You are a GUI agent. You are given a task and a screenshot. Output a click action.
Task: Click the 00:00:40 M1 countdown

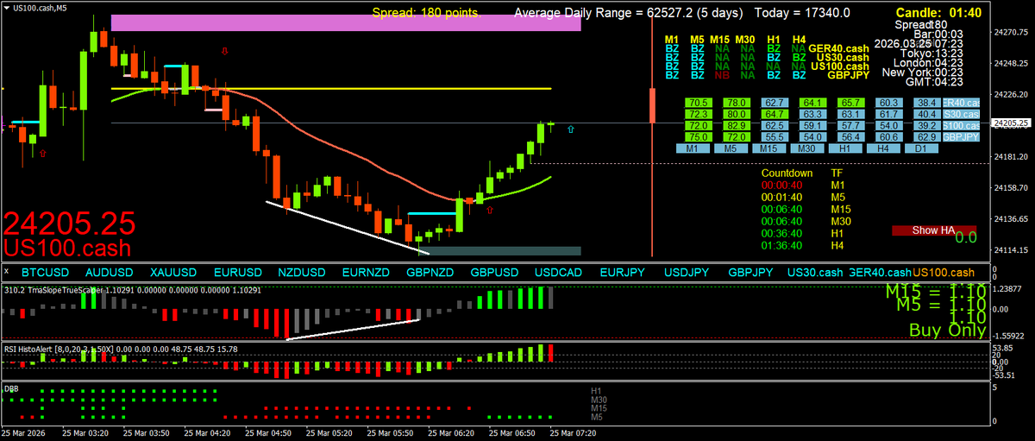783,185
